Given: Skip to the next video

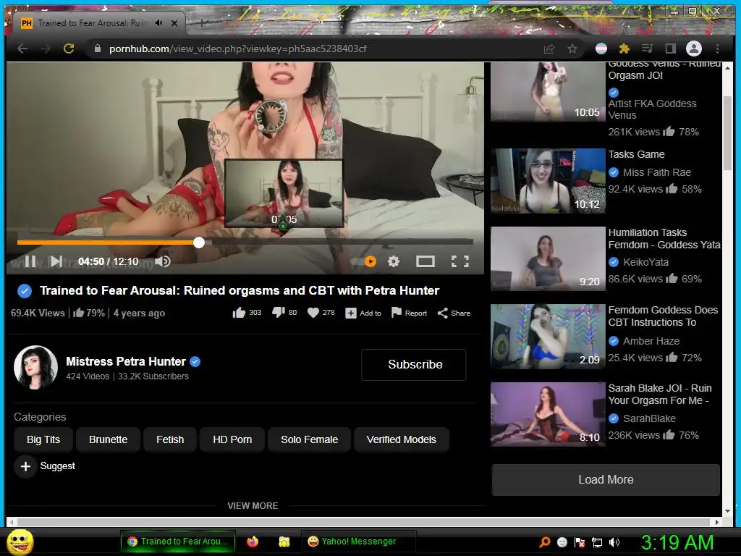Looking at the screenshot, I should 56,261.
